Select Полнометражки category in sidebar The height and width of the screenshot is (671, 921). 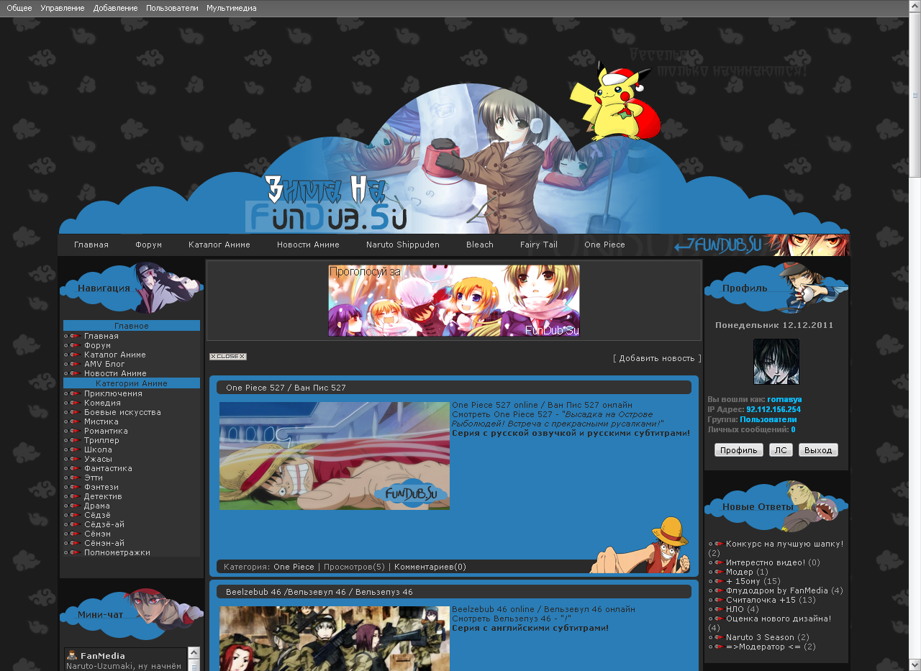point(117,552)
